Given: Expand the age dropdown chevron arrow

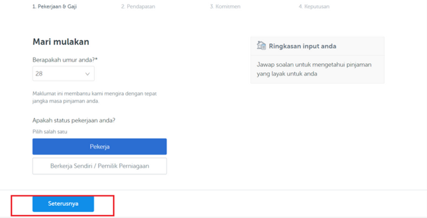Looking at the screenshot, I should click(88, 74).
